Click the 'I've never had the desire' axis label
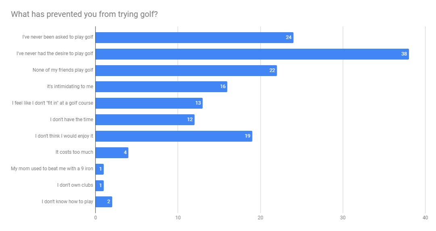 click(55, 54)
